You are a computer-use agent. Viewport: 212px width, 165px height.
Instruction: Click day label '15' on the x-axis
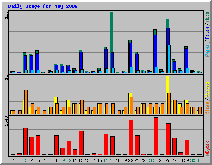(99, 160)
